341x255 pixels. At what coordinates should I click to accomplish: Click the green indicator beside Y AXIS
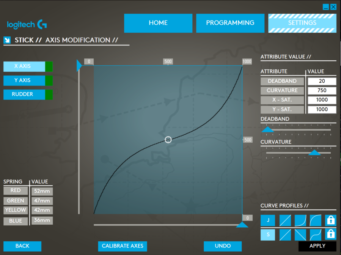click(49, 80)
